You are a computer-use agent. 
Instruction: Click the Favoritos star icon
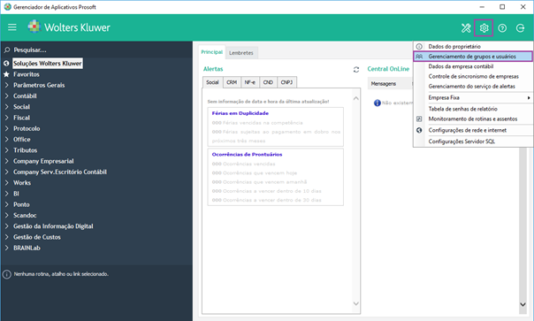pos(6,74)
